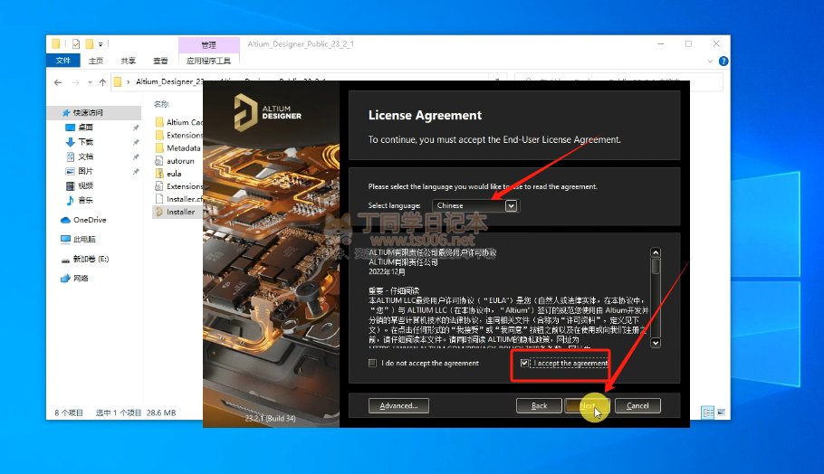Open 音乐 in the navigation pane
Screen dimensions: 824x474
[85, 200]
